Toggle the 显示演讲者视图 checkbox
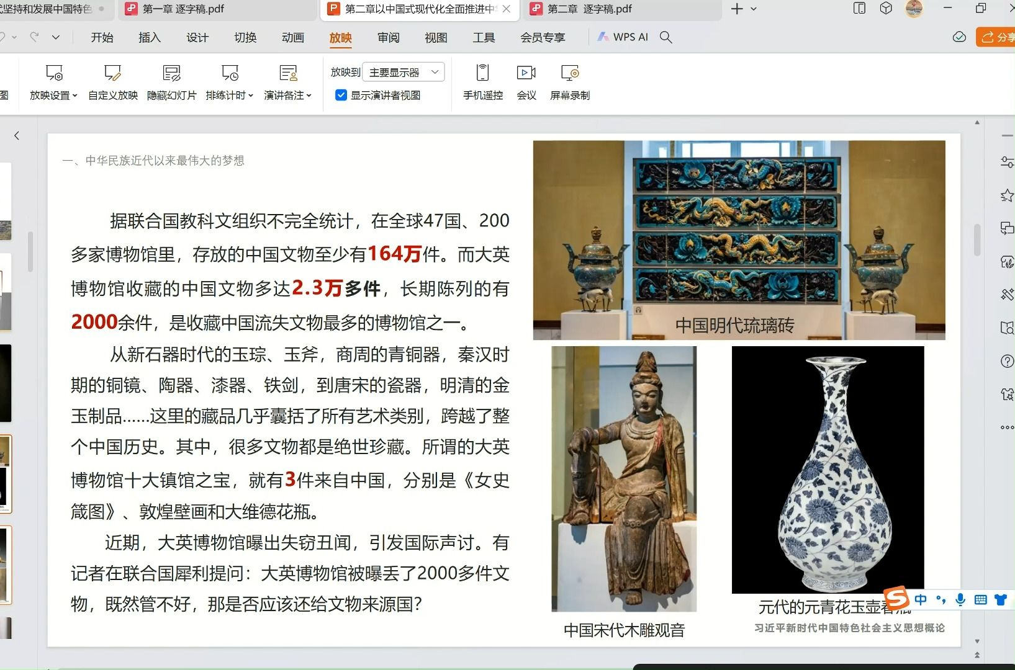 click(341, 95)
